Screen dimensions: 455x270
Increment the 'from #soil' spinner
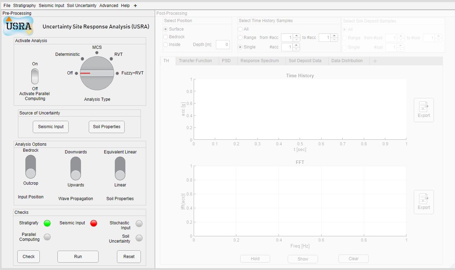400,36
